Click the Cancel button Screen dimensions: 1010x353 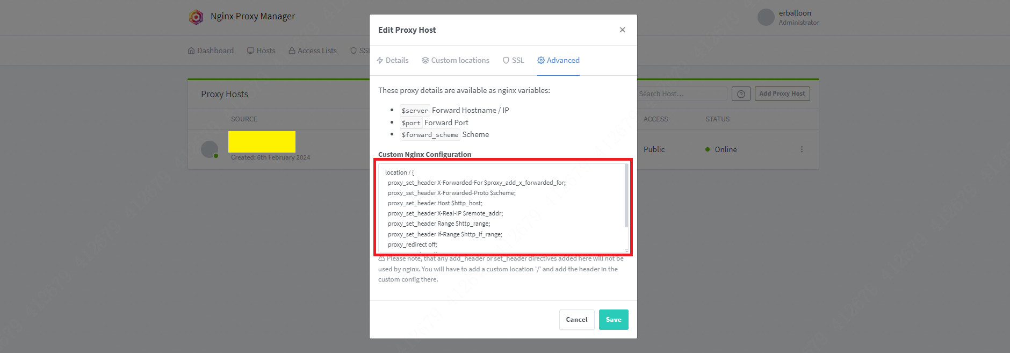pyautogui.click(x=576, y=320)
